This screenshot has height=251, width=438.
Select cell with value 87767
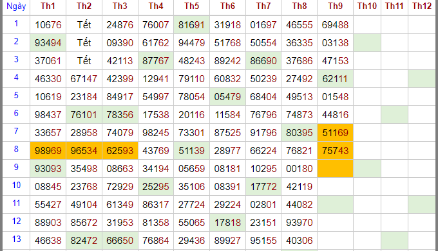click(156, 60)
